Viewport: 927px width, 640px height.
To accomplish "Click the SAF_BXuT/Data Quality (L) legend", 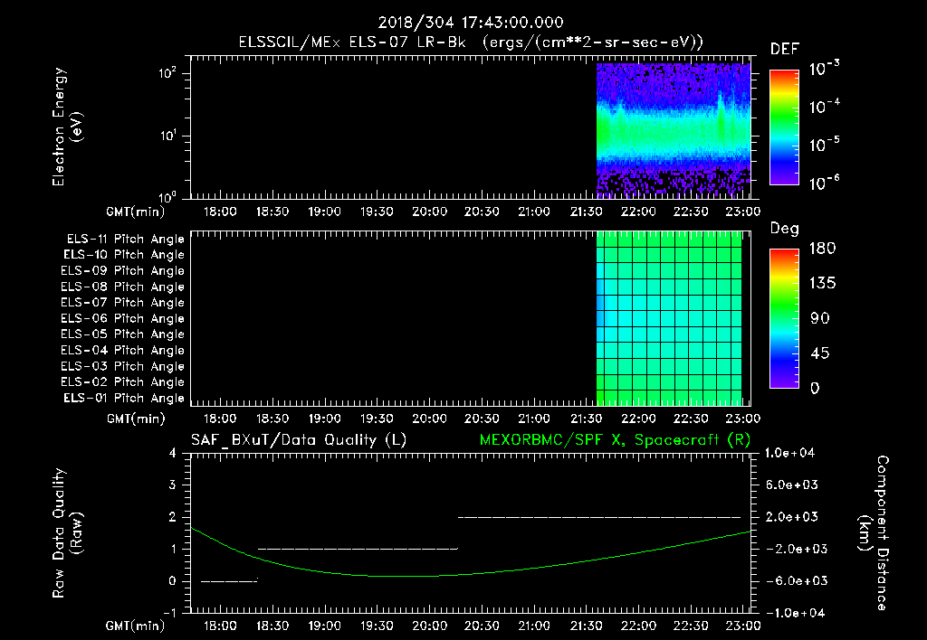I will click(299, 440).
